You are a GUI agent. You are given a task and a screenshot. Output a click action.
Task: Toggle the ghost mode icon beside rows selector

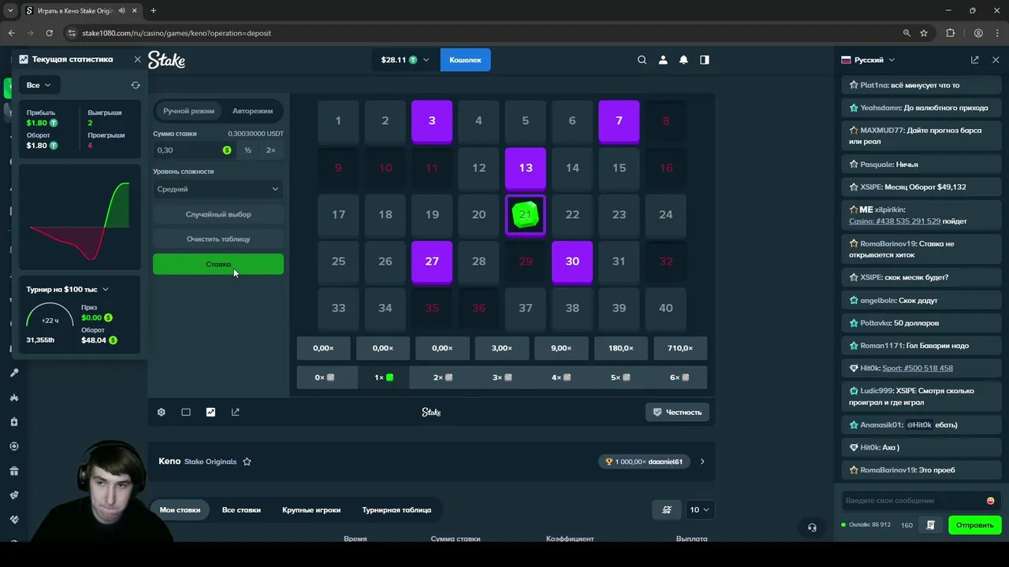[x=667, y=510]
